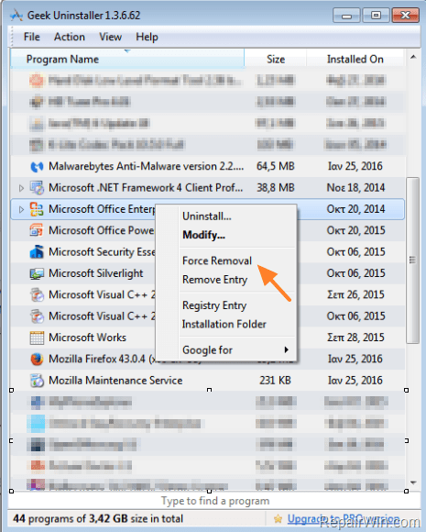The width and height of the screenshot is (426, 532).
Task: Click the Σεπ 28, 2015 date cell
Action: pos(355,338)
